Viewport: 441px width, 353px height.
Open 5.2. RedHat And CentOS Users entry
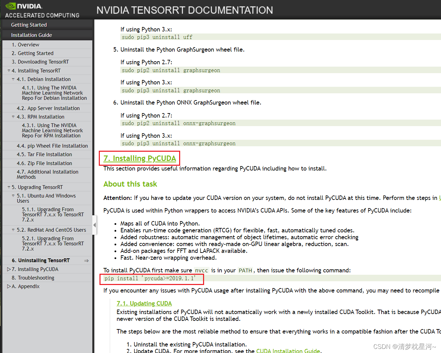[51, 230]
